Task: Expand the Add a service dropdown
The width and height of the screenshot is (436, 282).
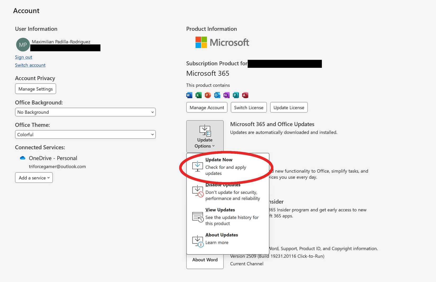Action: pos(34,178)
